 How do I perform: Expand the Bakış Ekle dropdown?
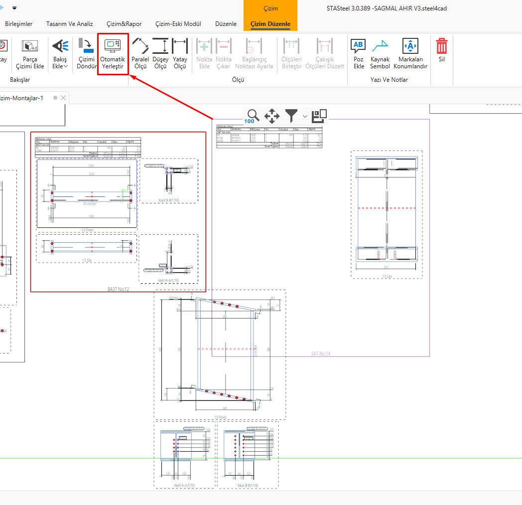(66, 66)
